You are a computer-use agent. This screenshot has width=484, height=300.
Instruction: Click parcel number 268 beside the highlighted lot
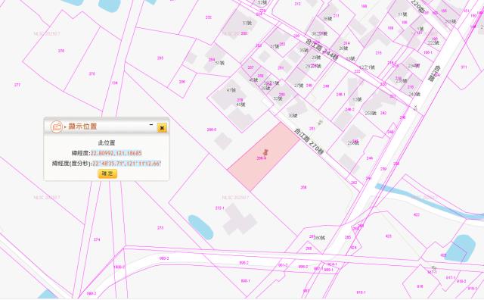tap(304, 187)
